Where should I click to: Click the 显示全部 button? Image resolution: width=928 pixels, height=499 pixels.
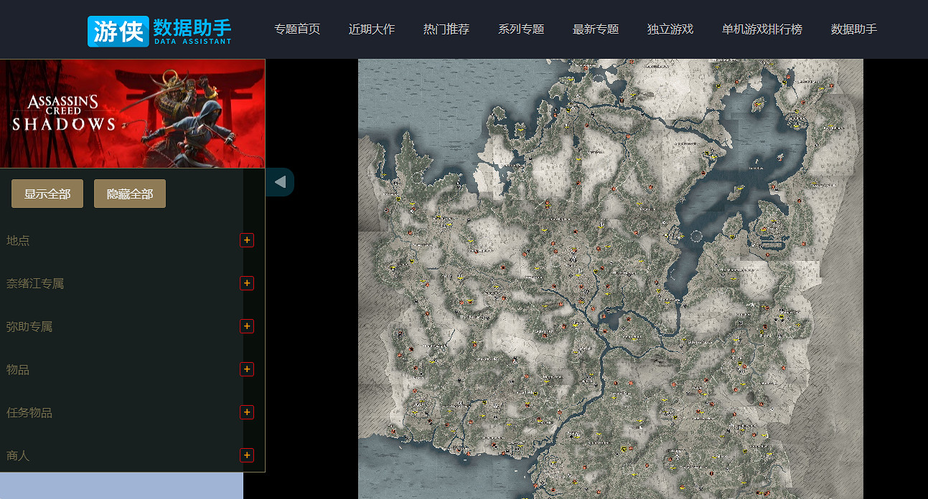click(x=47, y=193)
